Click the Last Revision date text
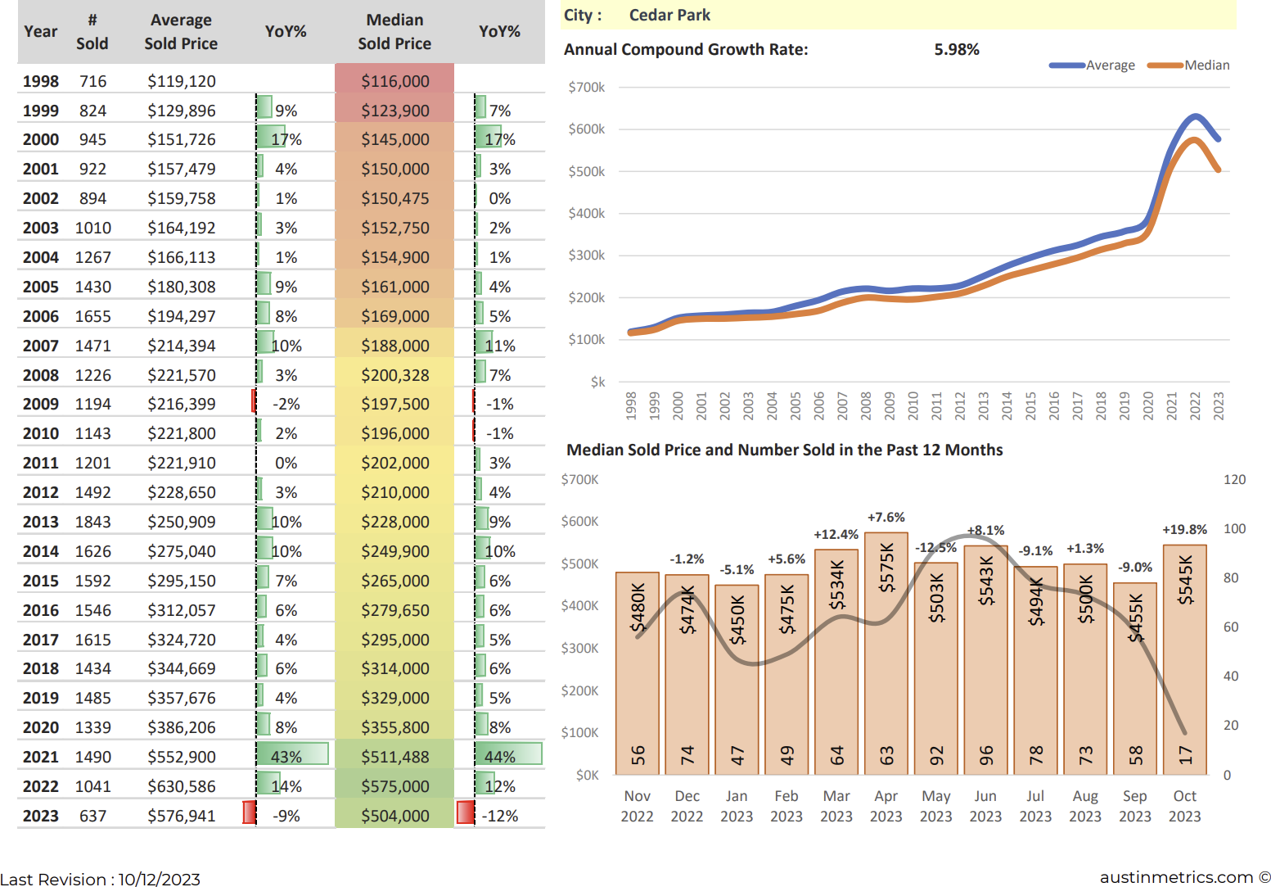Viewport: 1271px width, 887px height. 101,879
